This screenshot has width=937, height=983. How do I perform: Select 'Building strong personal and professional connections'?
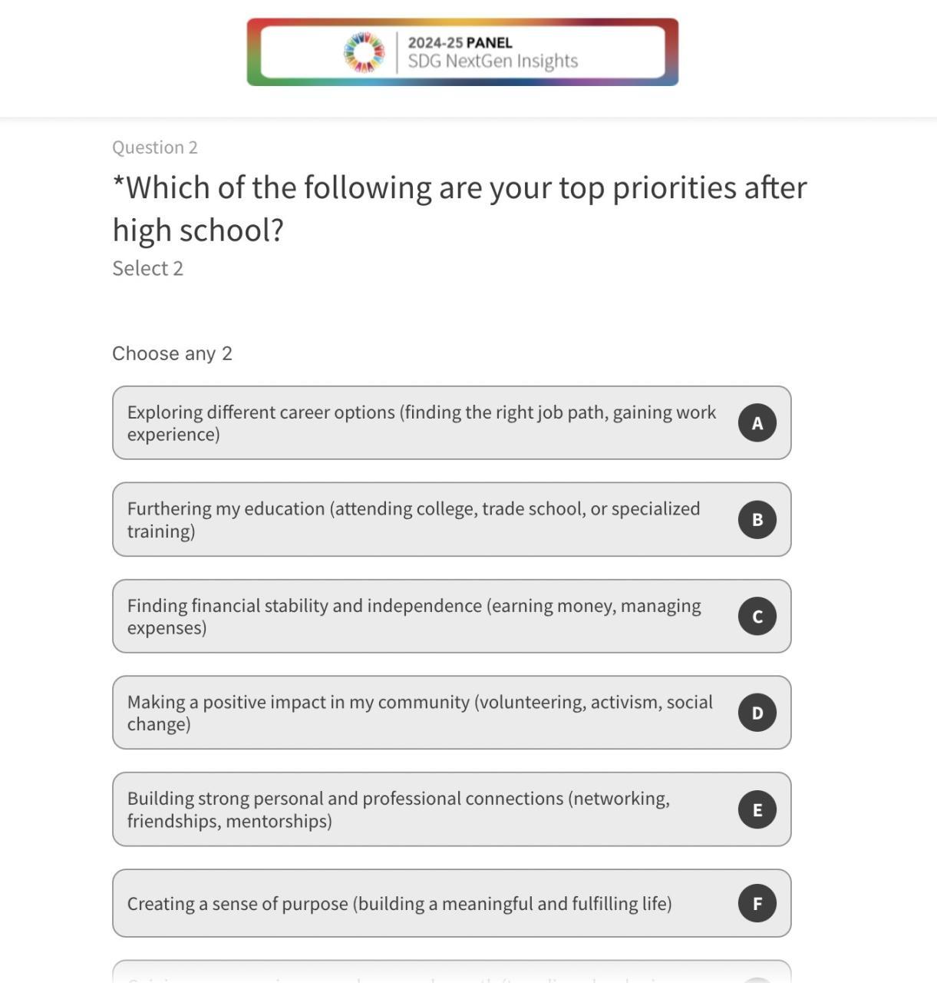tap(398, 809)
